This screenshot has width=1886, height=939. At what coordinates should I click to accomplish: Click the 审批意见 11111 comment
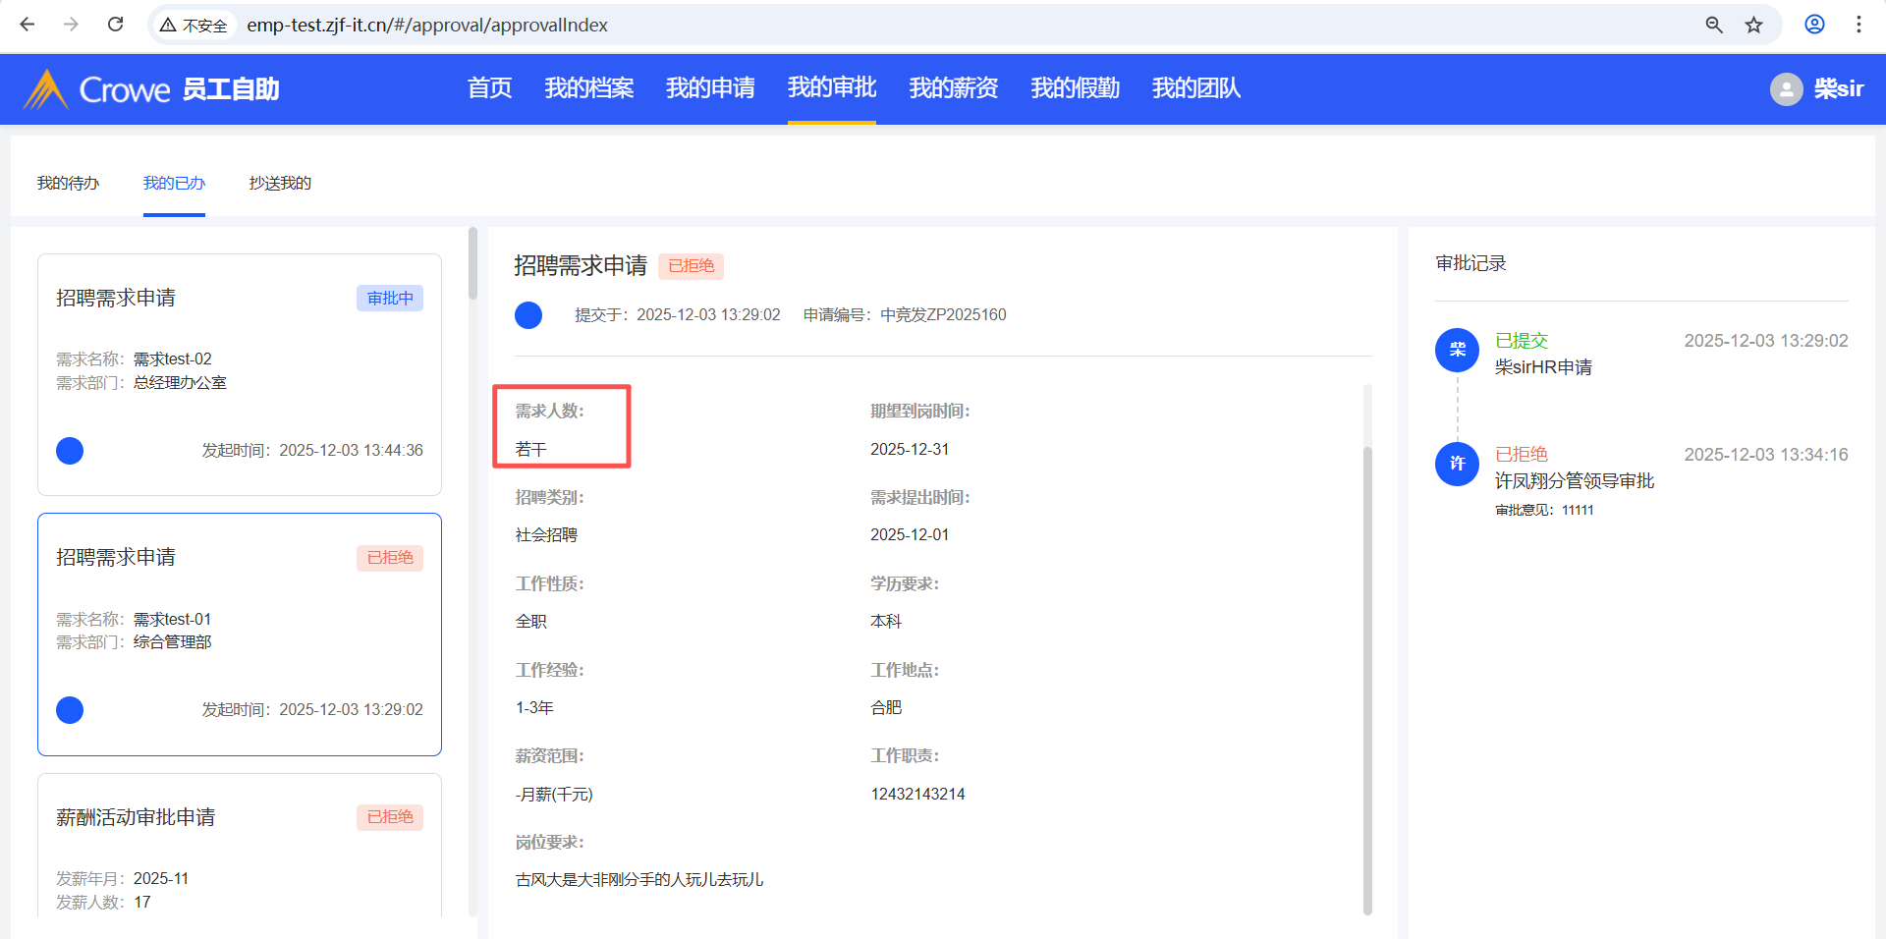click(x=1544, y=511)
